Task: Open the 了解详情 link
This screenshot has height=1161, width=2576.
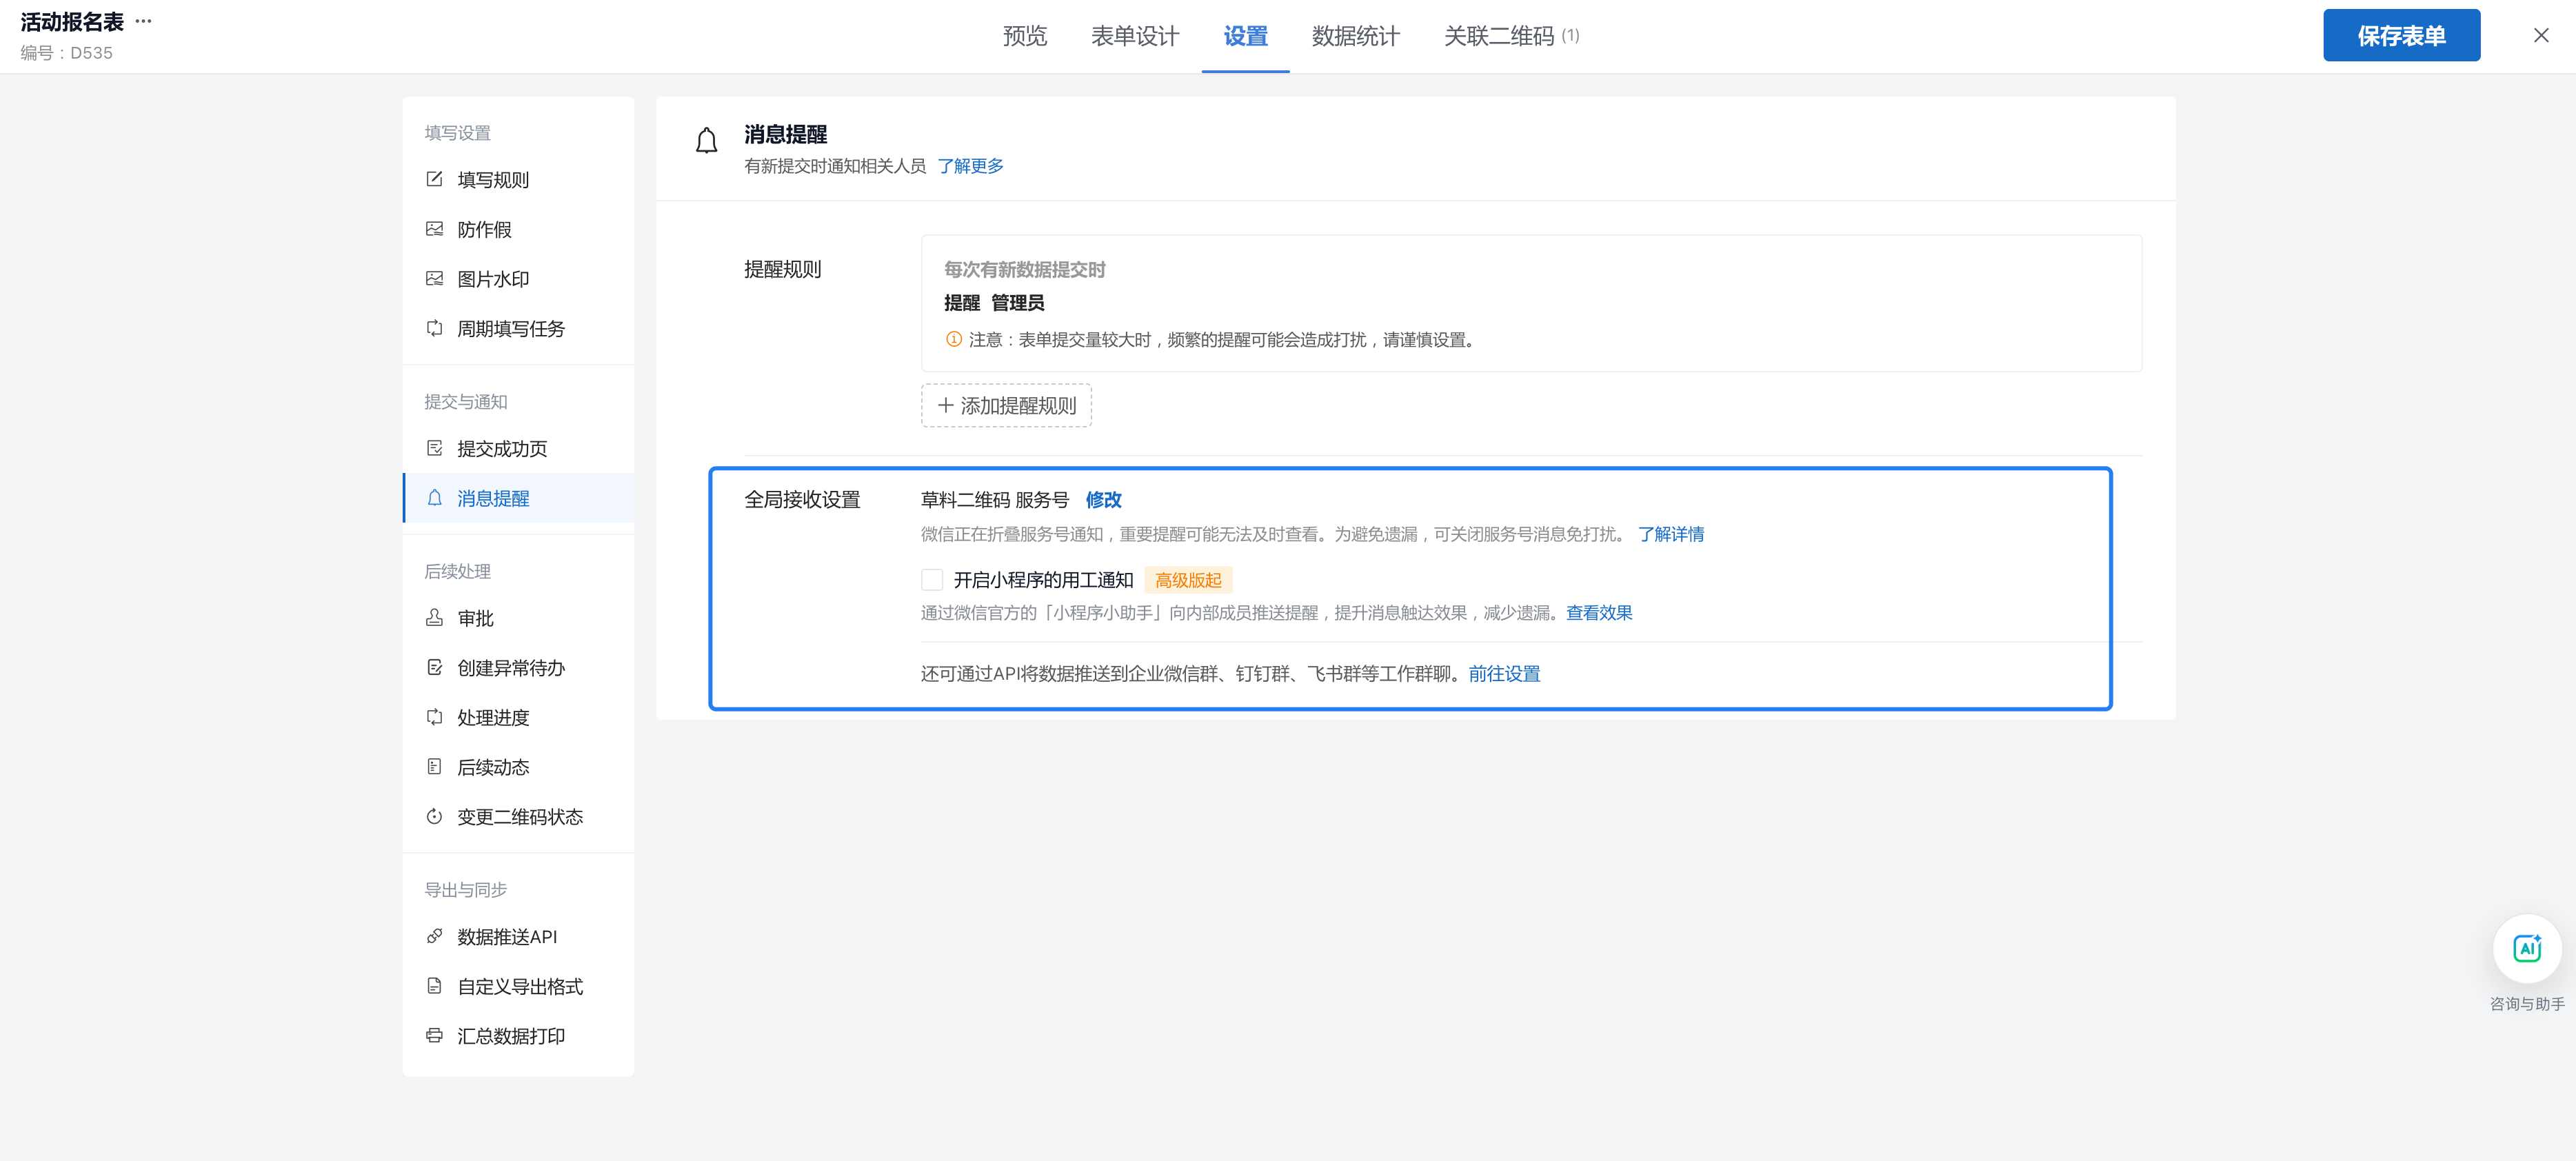Action: 1671,534
